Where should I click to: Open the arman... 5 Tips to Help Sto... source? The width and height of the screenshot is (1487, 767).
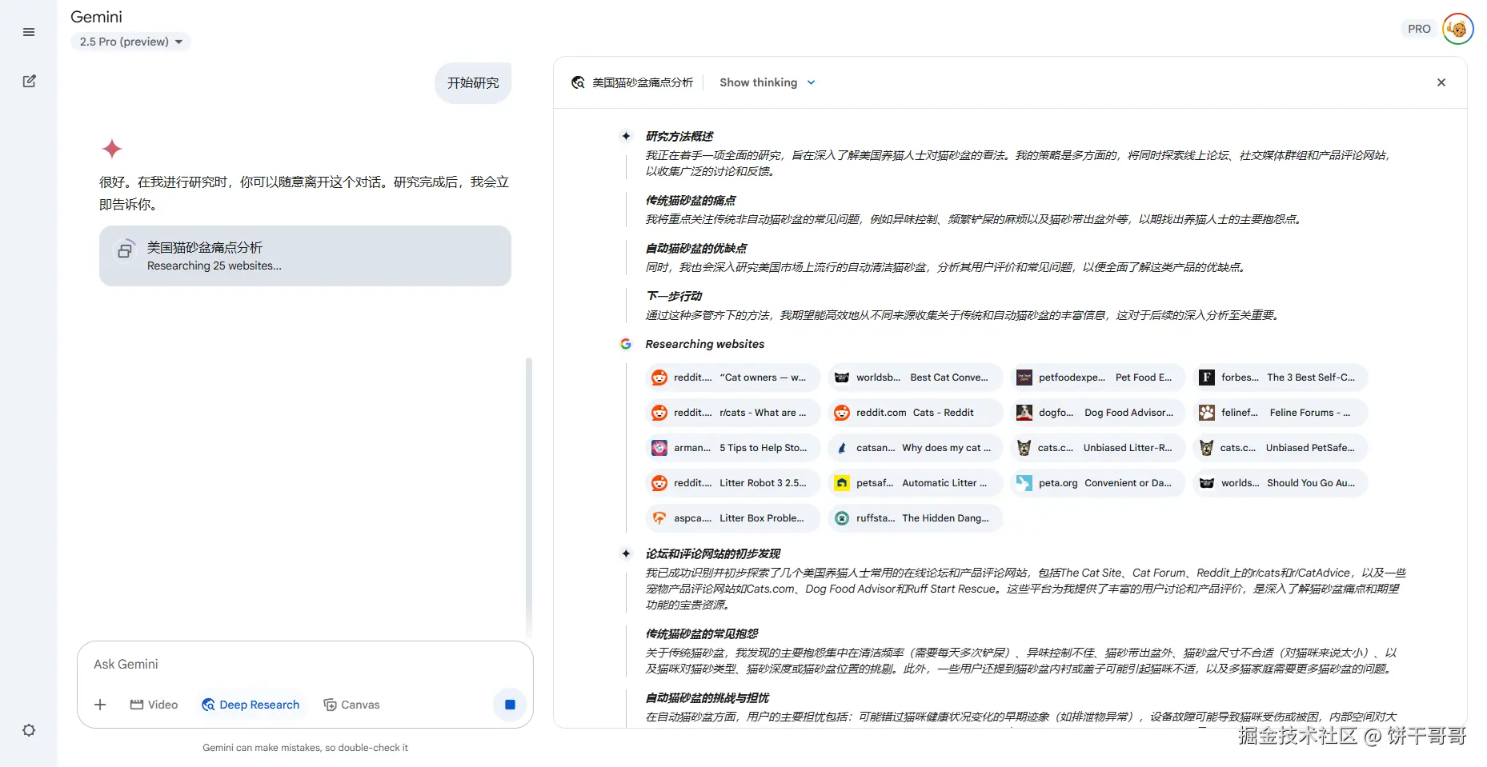click(732, 448)
